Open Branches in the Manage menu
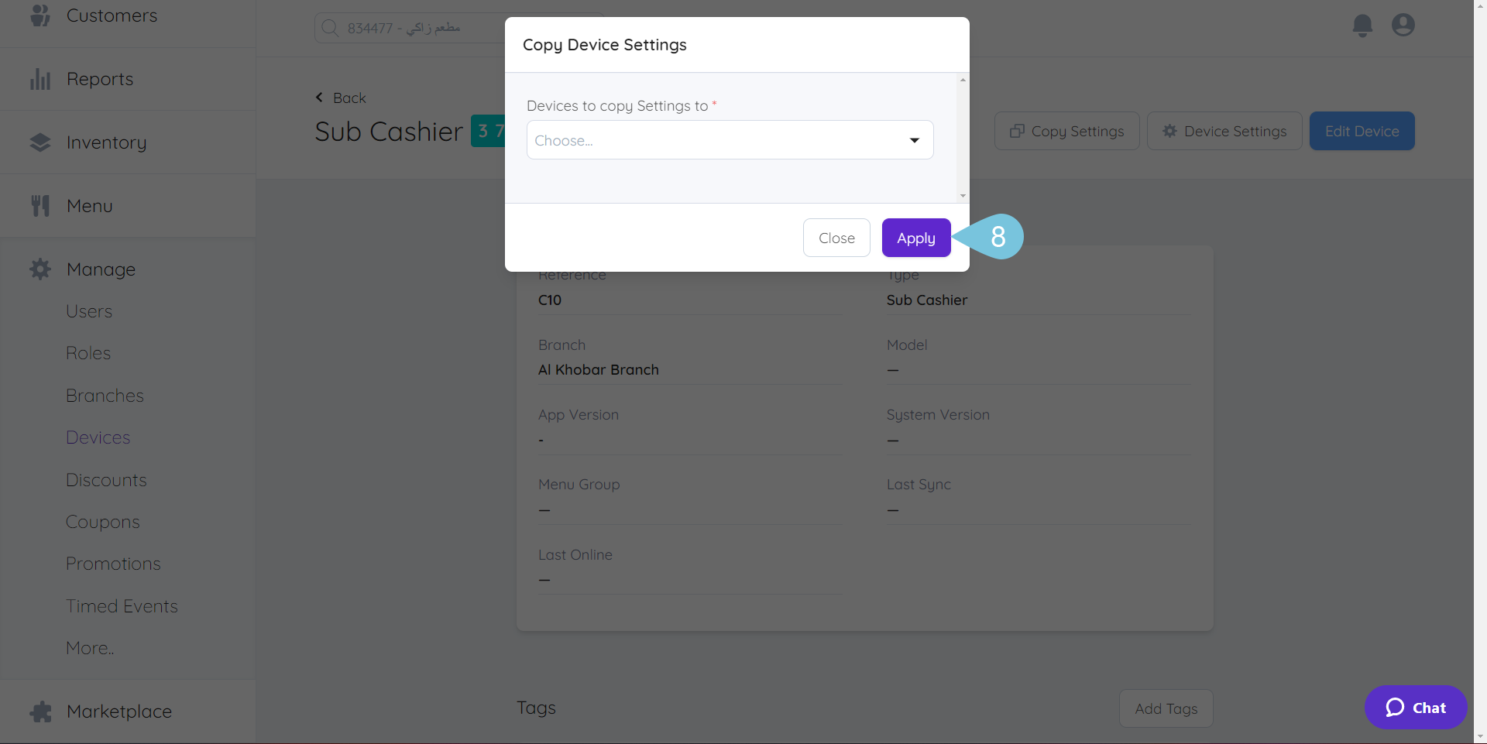 coord(105,396)
